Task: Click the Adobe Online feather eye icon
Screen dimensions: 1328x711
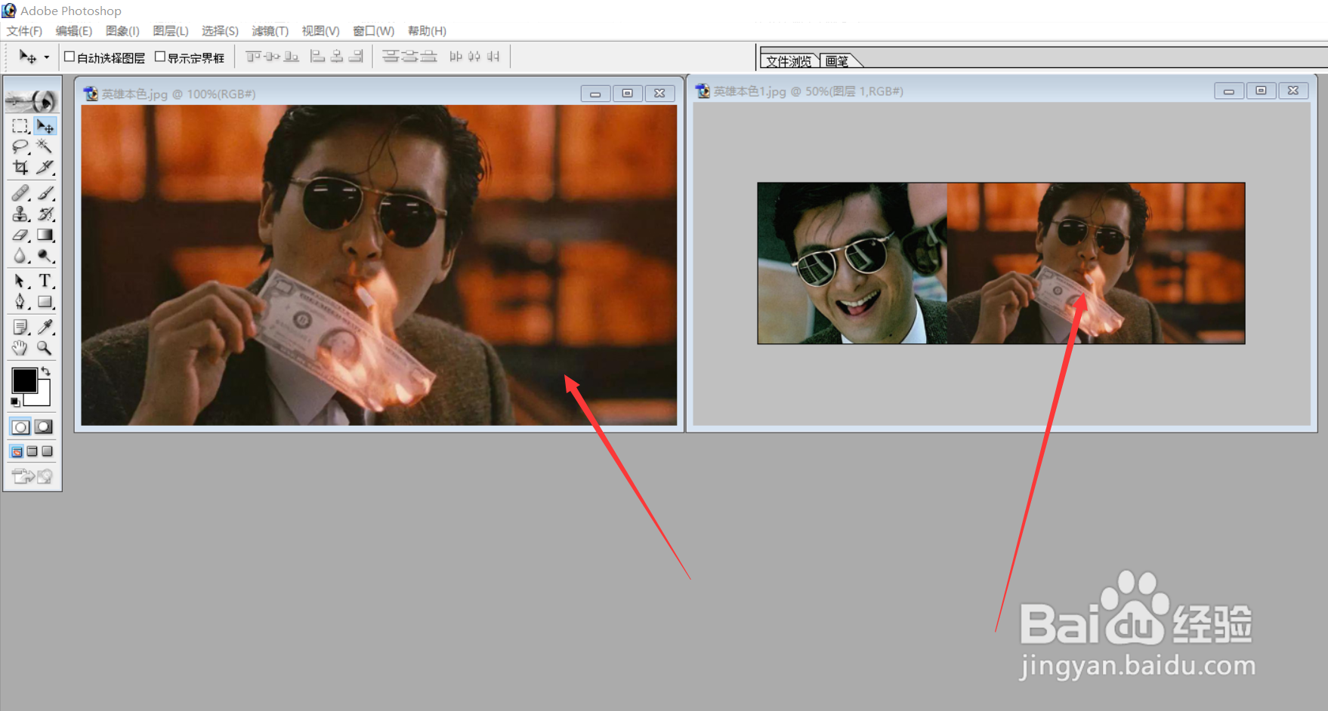Action: (32, 100)
